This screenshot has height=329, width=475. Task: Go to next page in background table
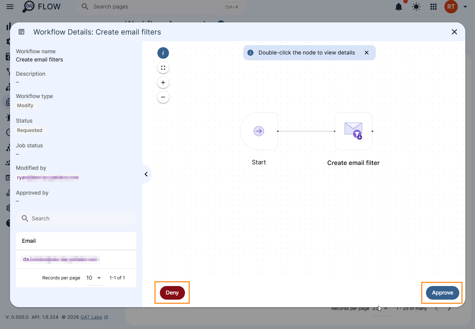(x=450, y=309)
